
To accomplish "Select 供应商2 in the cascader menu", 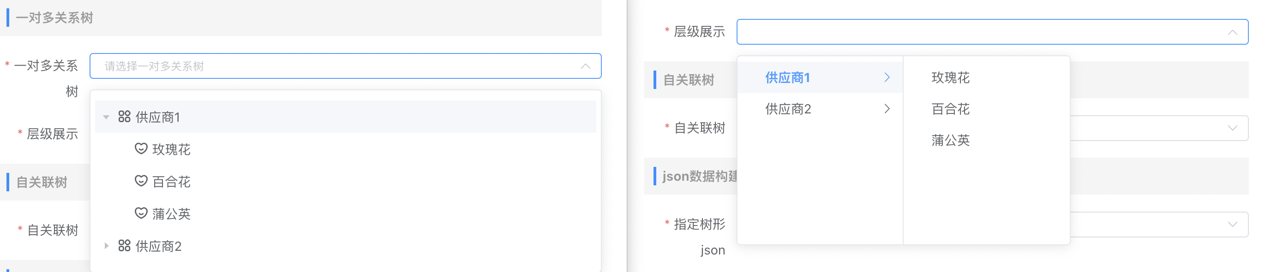I will coord(788,109).
